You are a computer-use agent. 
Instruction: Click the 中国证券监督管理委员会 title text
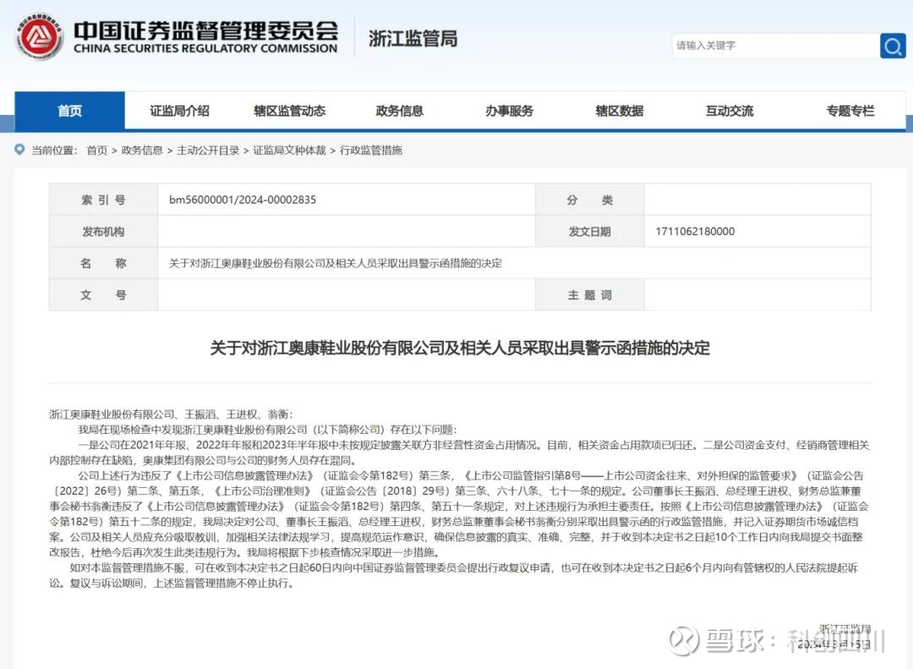pos(205,30)
